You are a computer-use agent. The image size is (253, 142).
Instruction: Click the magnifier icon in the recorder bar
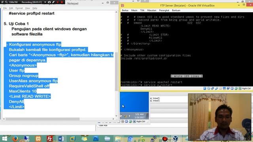[6, 2]
